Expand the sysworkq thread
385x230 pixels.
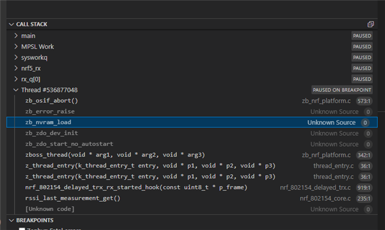click(x=16, y=57)
